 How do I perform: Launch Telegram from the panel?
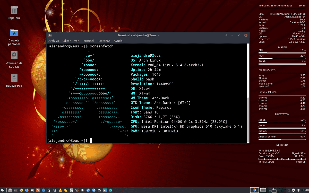click(x=94, y=190)
